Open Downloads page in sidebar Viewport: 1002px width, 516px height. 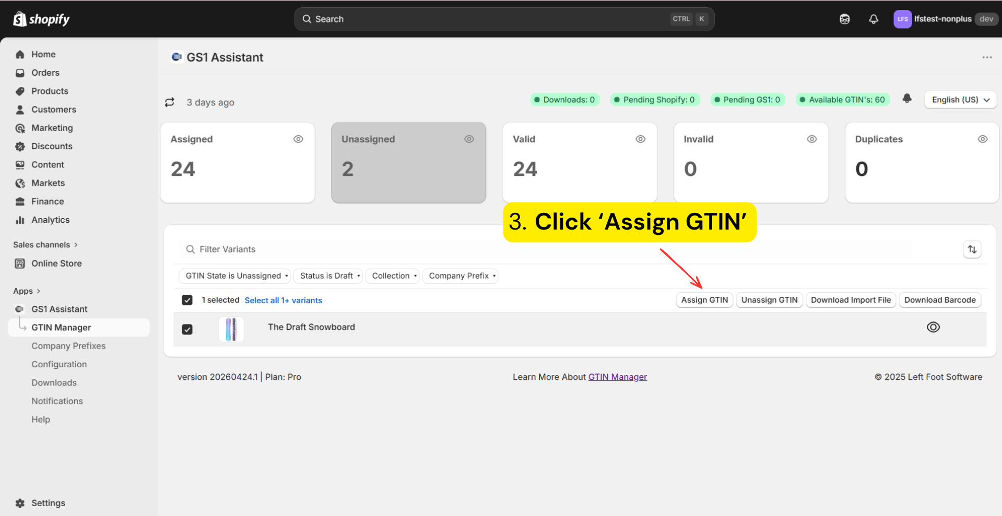[x=54, y=382]
